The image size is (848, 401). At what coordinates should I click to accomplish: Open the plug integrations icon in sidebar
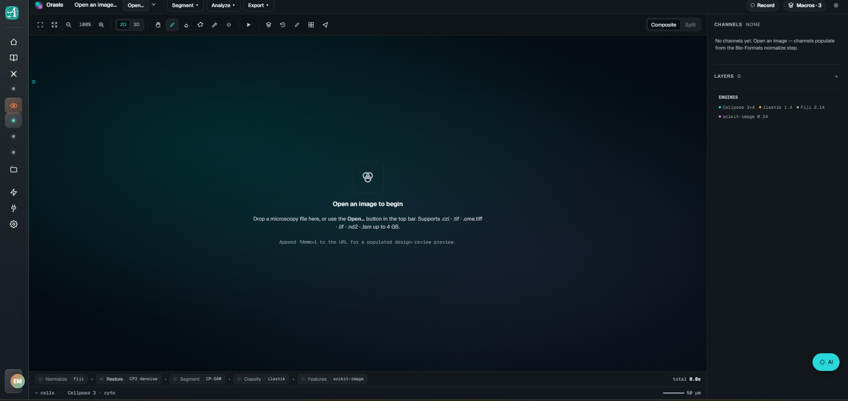click(14, 208)
